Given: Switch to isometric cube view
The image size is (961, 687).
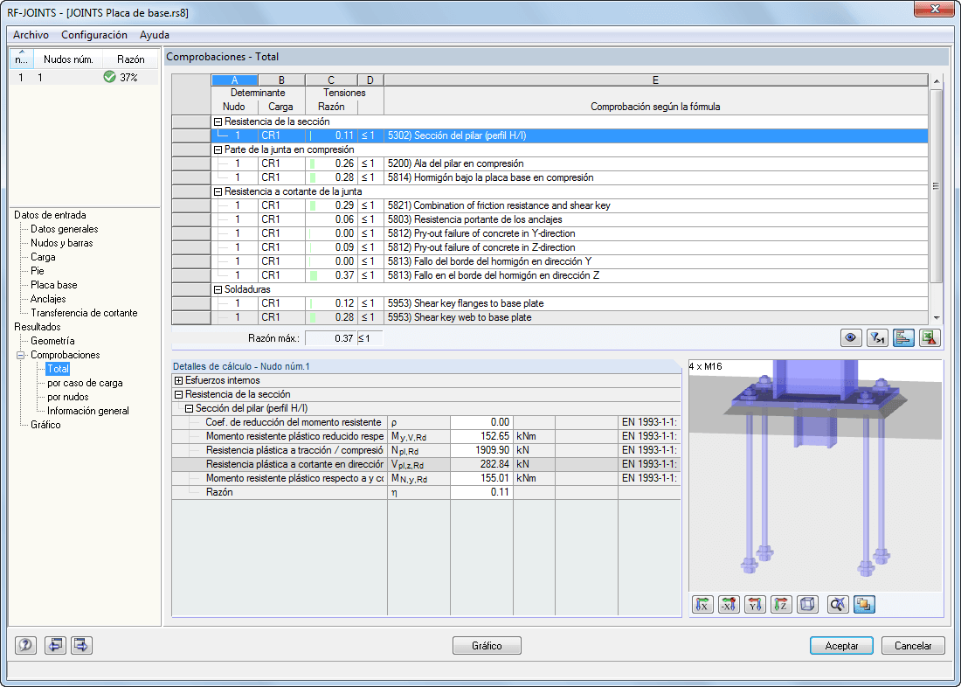Looking at the screenshot, I should 808,605.
